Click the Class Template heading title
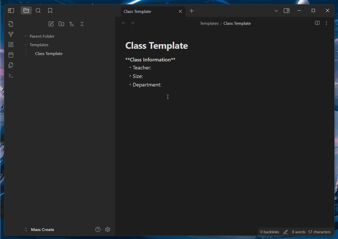The image size is (338, 239). (157, 46)
